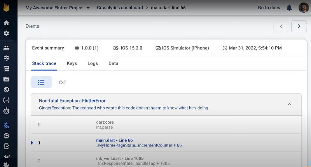Click Non-fatal Exception: FlutterError heading
311x167 pixels.
[x=72, y=101]
